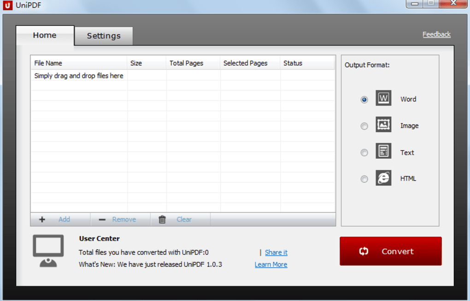
Task: Click the 'Word' format label
Action: pos(408,99)
